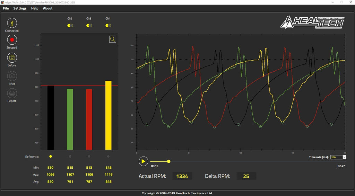Toggle the Ch4 channel switch
Screen dimensions: 355x196
point(108,26)
